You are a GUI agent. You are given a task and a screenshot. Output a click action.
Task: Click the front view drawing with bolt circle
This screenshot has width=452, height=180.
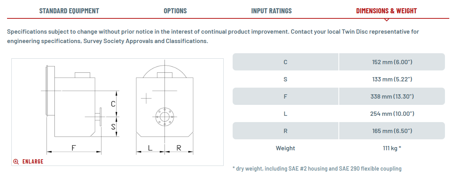165,108
